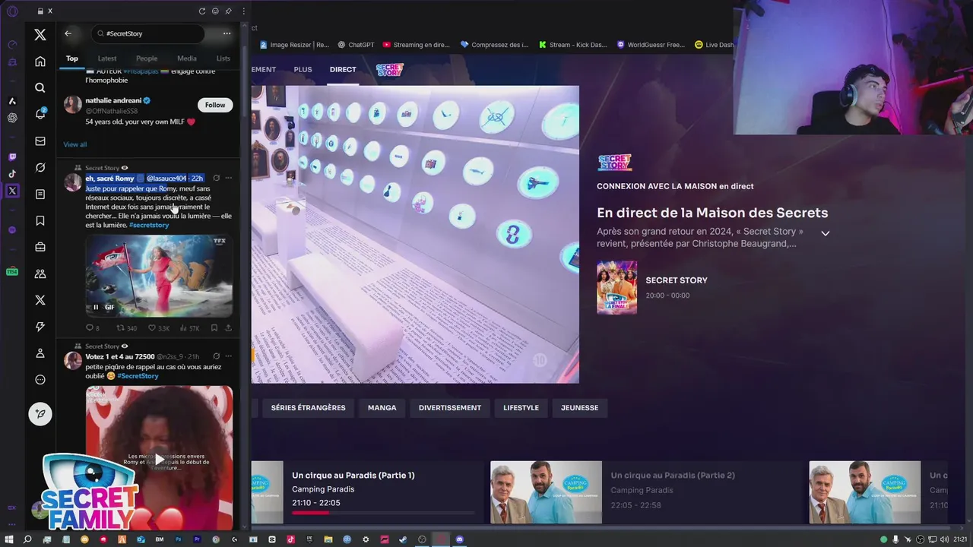Image resolution: width=973 pixels, height=547 pixels.
Task: Open Discord from the taskbar
Action: (460, 539)
